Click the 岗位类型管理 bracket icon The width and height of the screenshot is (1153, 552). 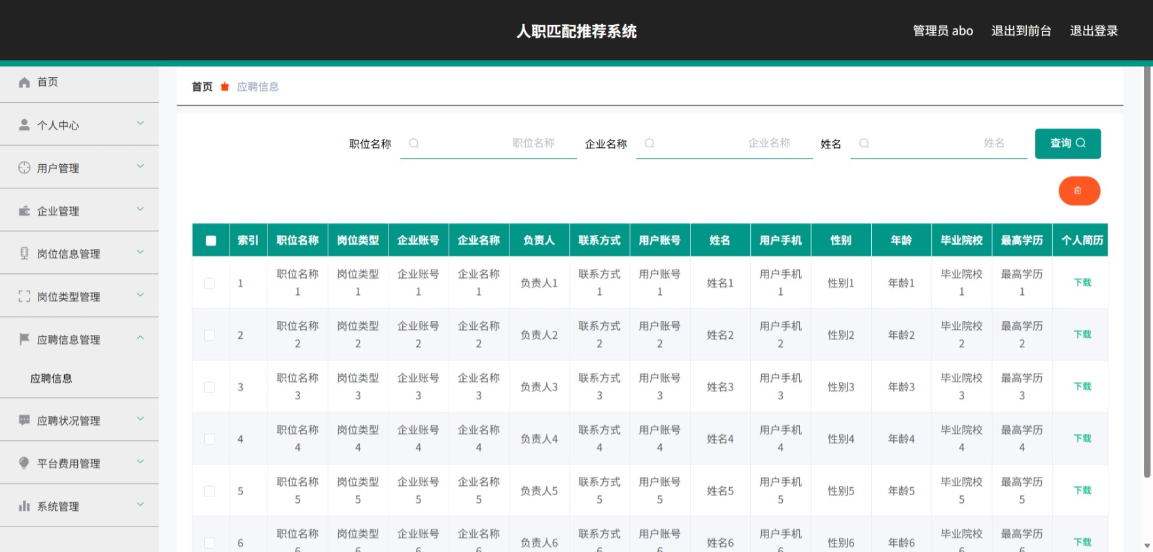pyautogui.click(x=24, y=296)
